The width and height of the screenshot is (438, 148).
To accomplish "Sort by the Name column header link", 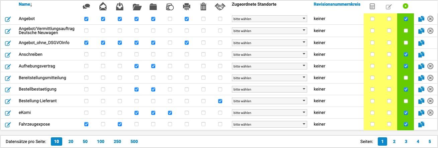I will [x=25, y=4].
